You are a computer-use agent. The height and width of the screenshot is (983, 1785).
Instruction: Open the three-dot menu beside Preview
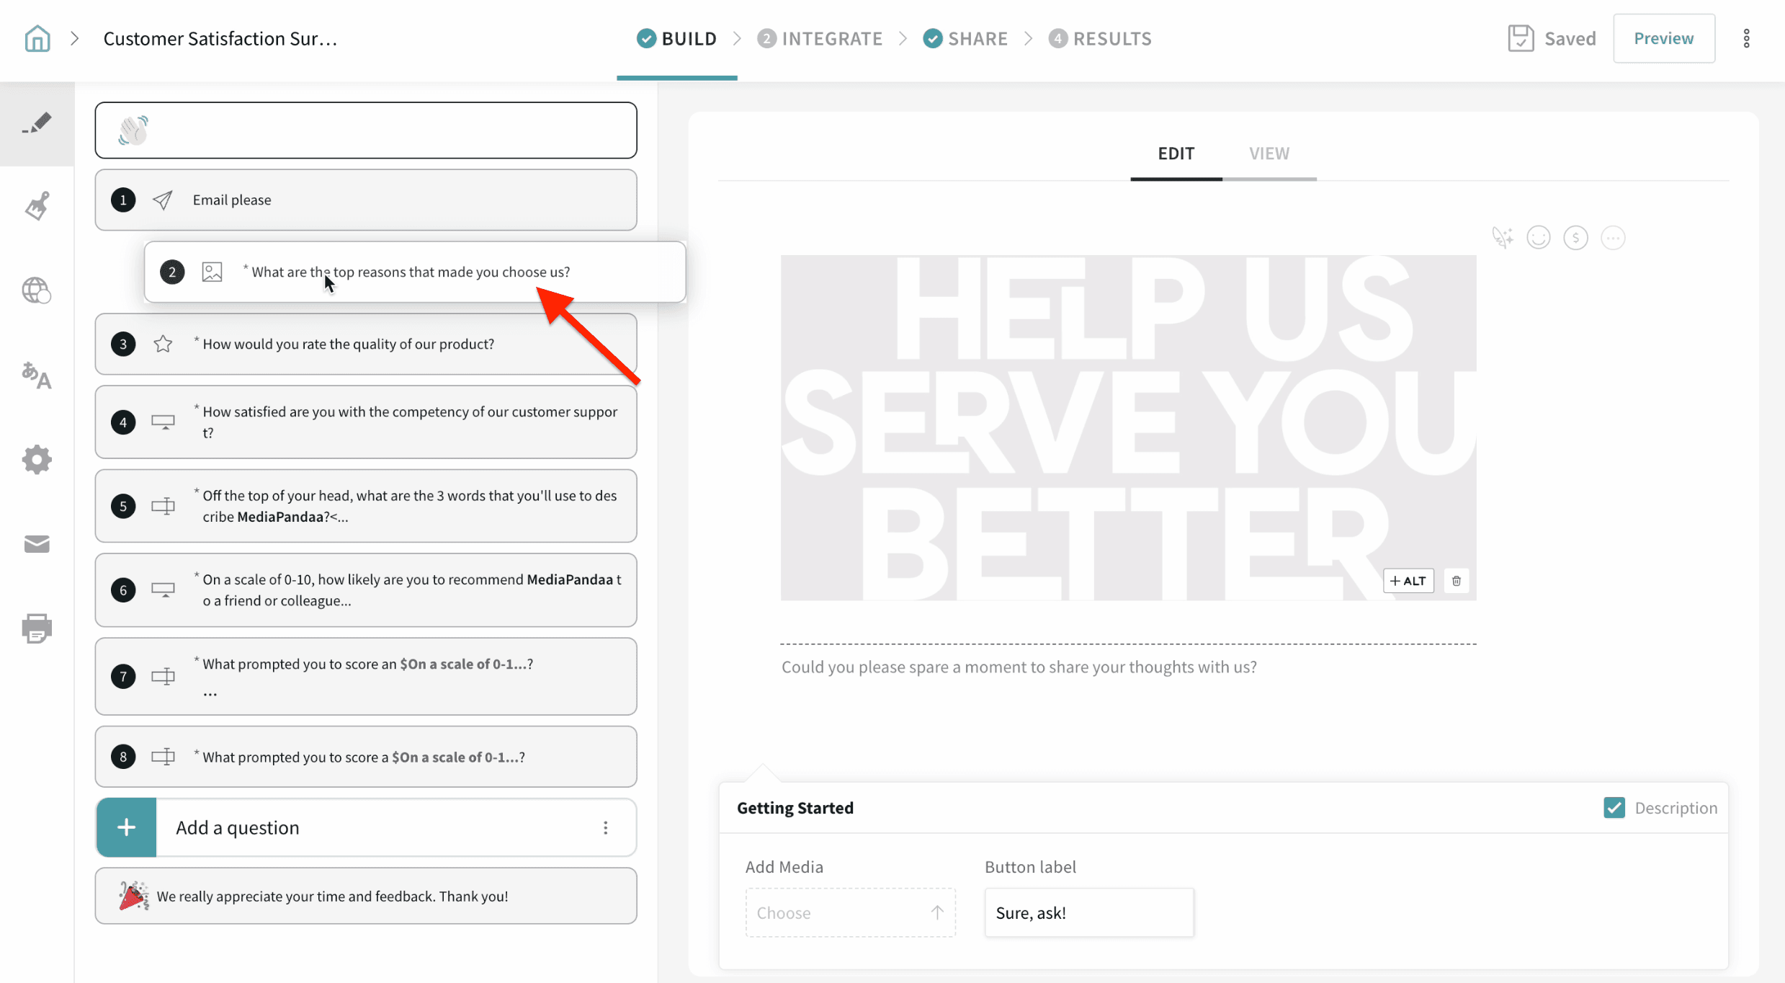coord(1746,38)
